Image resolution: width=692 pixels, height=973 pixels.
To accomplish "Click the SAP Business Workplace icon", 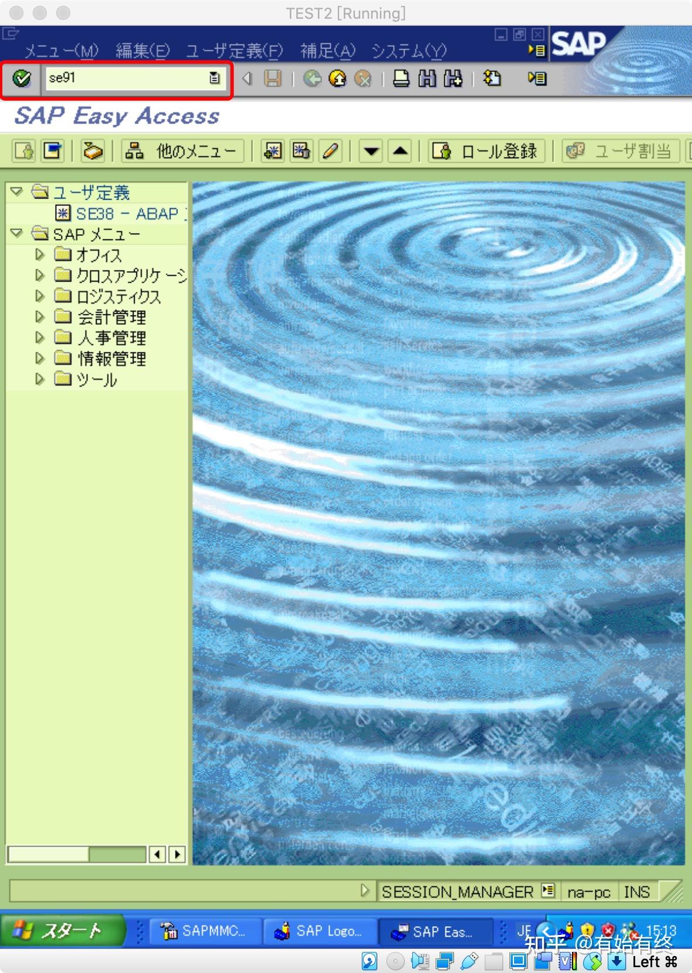I will (93, 152).
